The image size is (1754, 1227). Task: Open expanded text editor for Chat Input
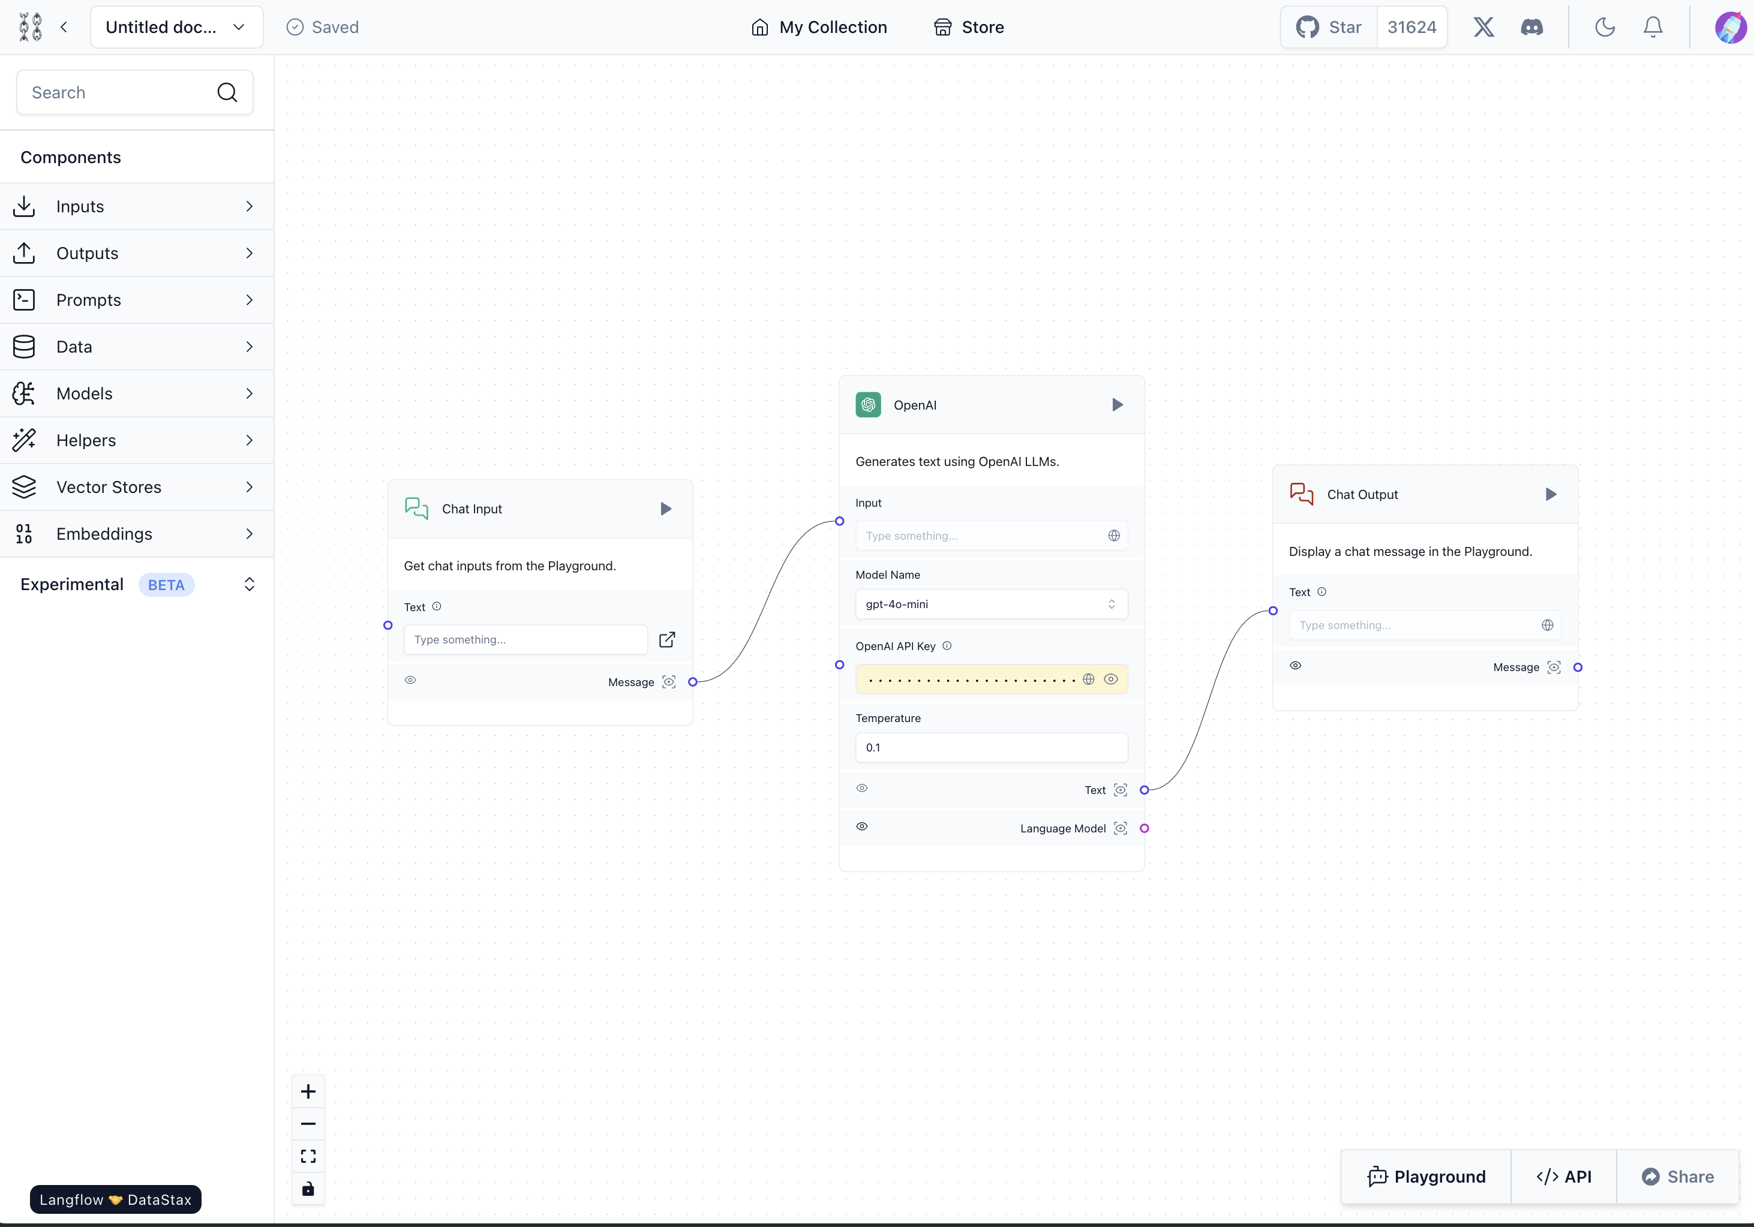point(667,639)
